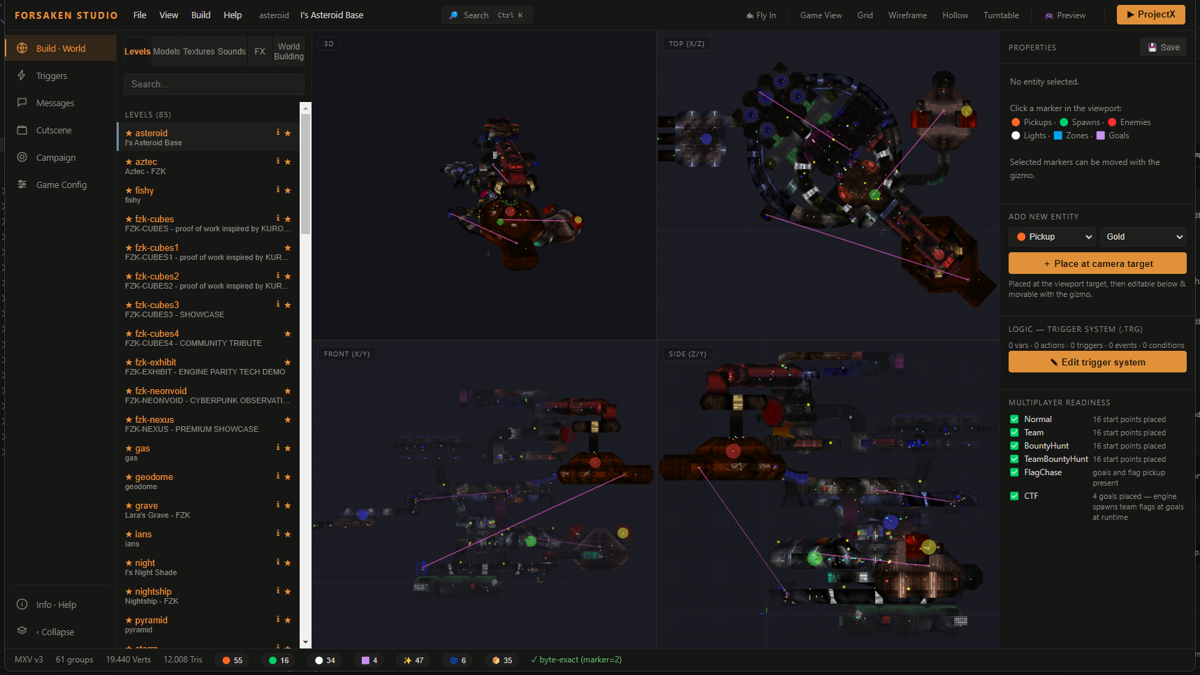The image size is (1200, 675).
Task: Click the blue swirl 6 status badge
Action: [458, 660]
